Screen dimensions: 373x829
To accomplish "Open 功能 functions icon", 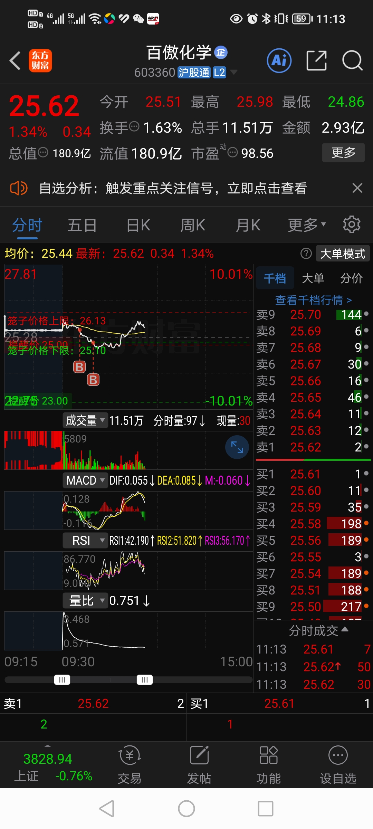I will [268, 765].
